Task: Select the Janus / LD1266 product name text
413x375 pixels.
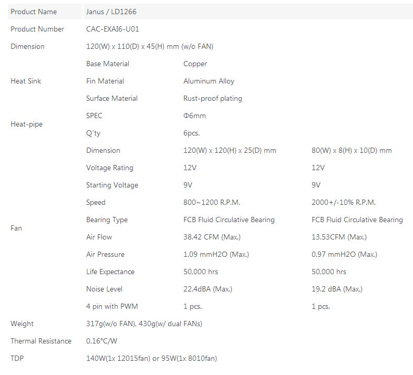Action: pyautogui.click(x=111, y=12)
